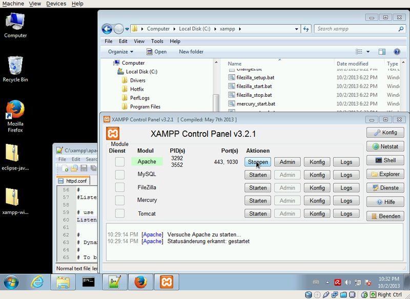
Task: Select the filezilla_start.bat file
Action: [x=254, y=86]
